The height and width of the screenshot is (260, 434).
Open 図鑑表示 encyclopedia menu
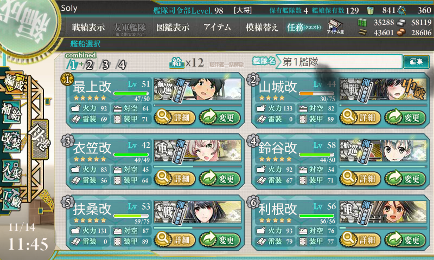pos(173,27)
